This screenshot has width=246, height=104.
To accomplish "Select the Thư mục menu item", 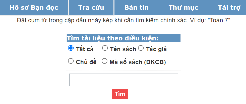I will [183, 7].
